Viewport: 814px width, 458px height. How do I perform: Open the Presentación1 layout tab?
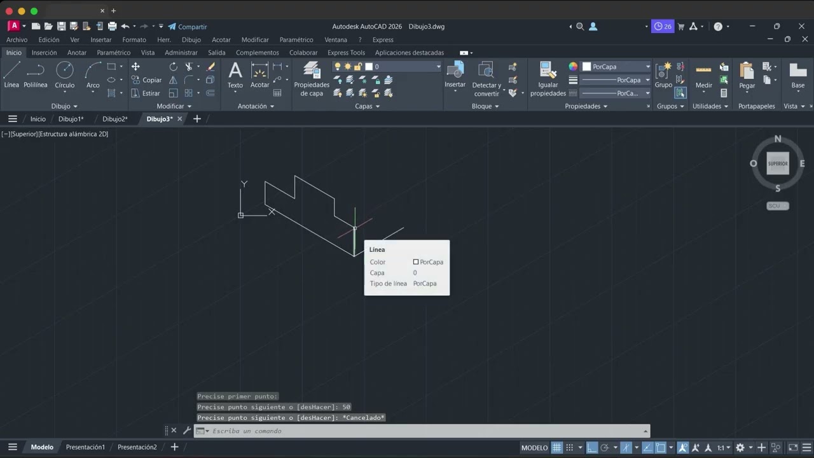(x=85, y=447)
